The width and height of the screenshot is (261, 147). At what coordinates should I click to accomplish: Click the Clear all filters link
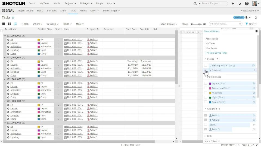(212, 31)
